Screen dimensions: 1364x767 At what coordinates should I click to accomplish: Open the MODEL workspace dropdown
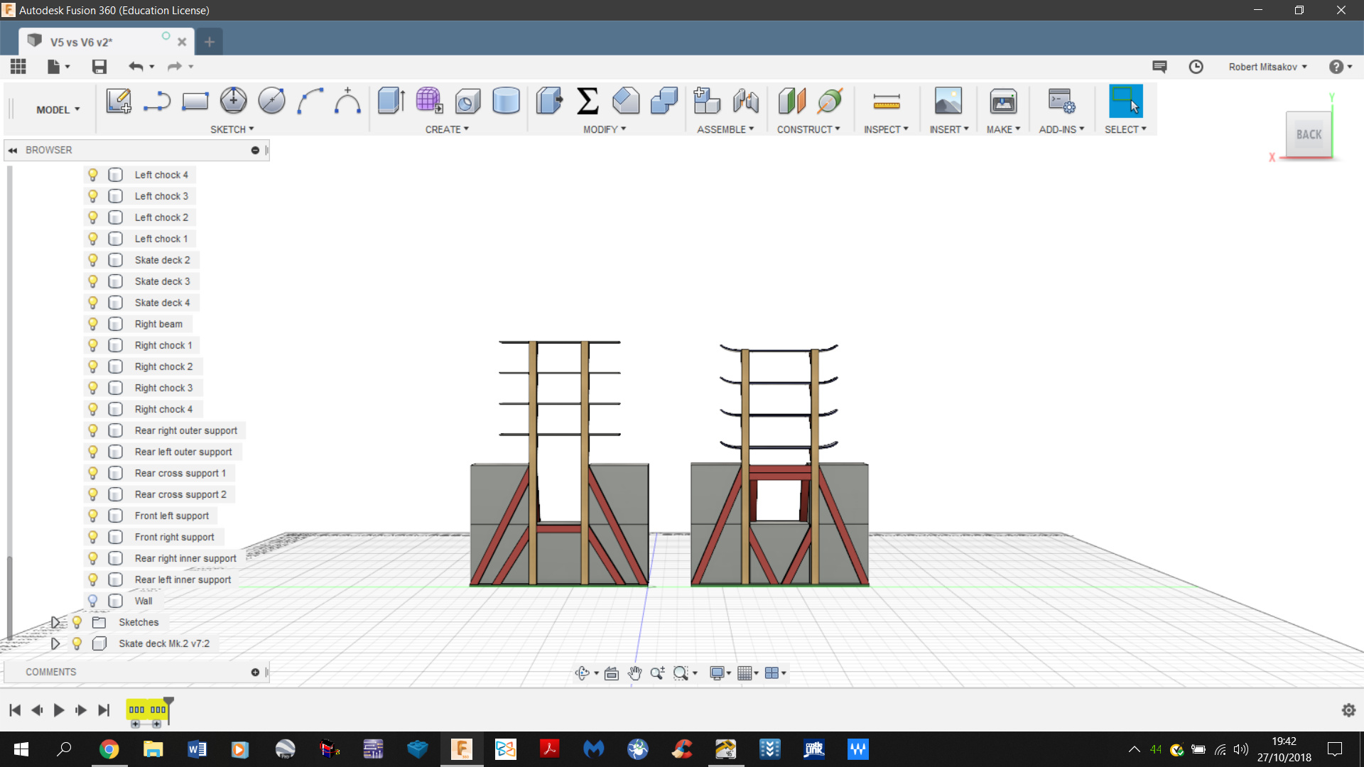coord(58,110)
